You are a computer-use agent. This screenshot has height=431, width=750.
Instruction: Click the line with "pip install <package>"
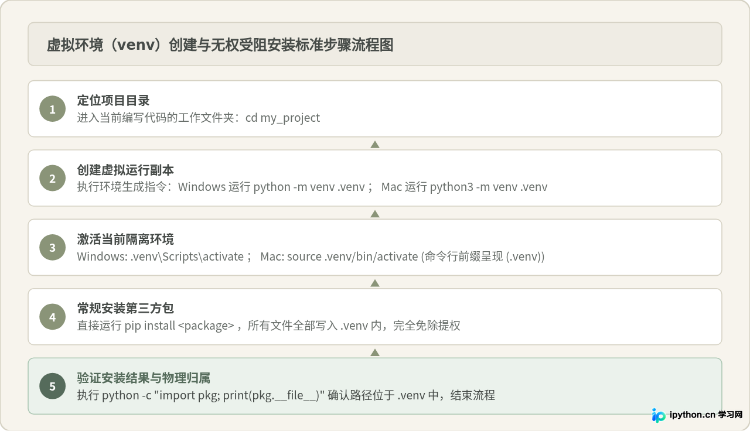(x=269, y=326)
